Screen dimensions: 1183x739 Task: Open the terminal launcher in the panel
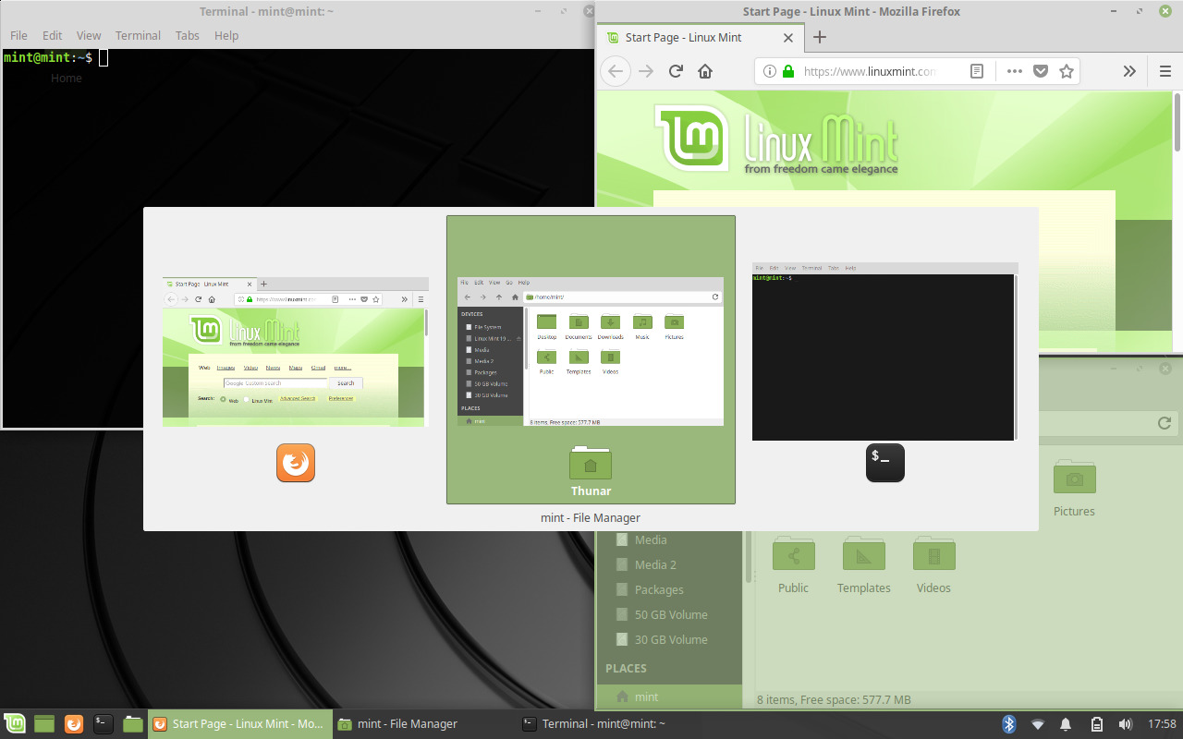[x=102, y=723]
